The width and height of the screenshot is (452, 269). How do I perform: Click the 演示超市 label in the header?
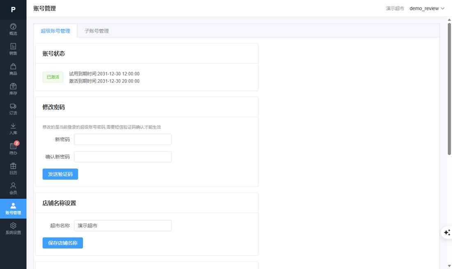pos(395,9)
